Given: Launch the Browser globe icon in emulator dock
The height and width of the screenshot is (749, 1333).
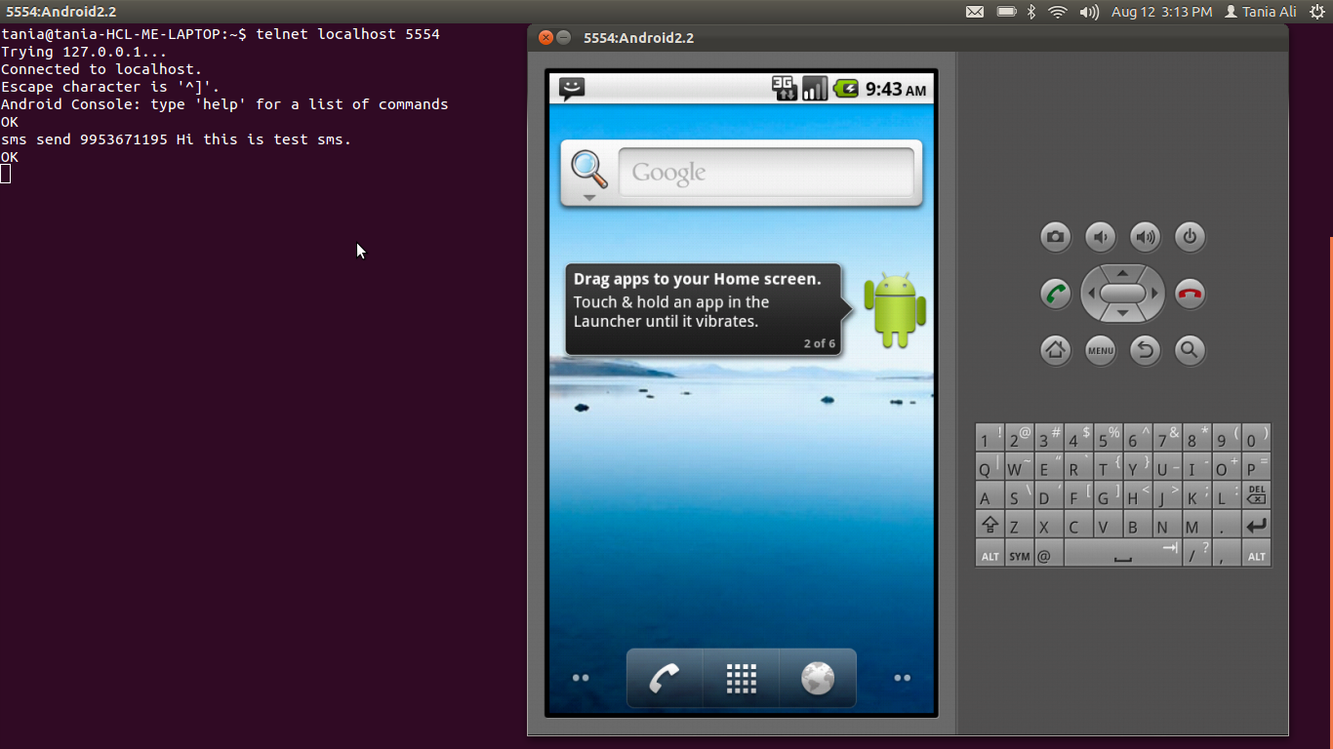Looking at the screenshot, I should pyautogui.click(x=817, y=677).
